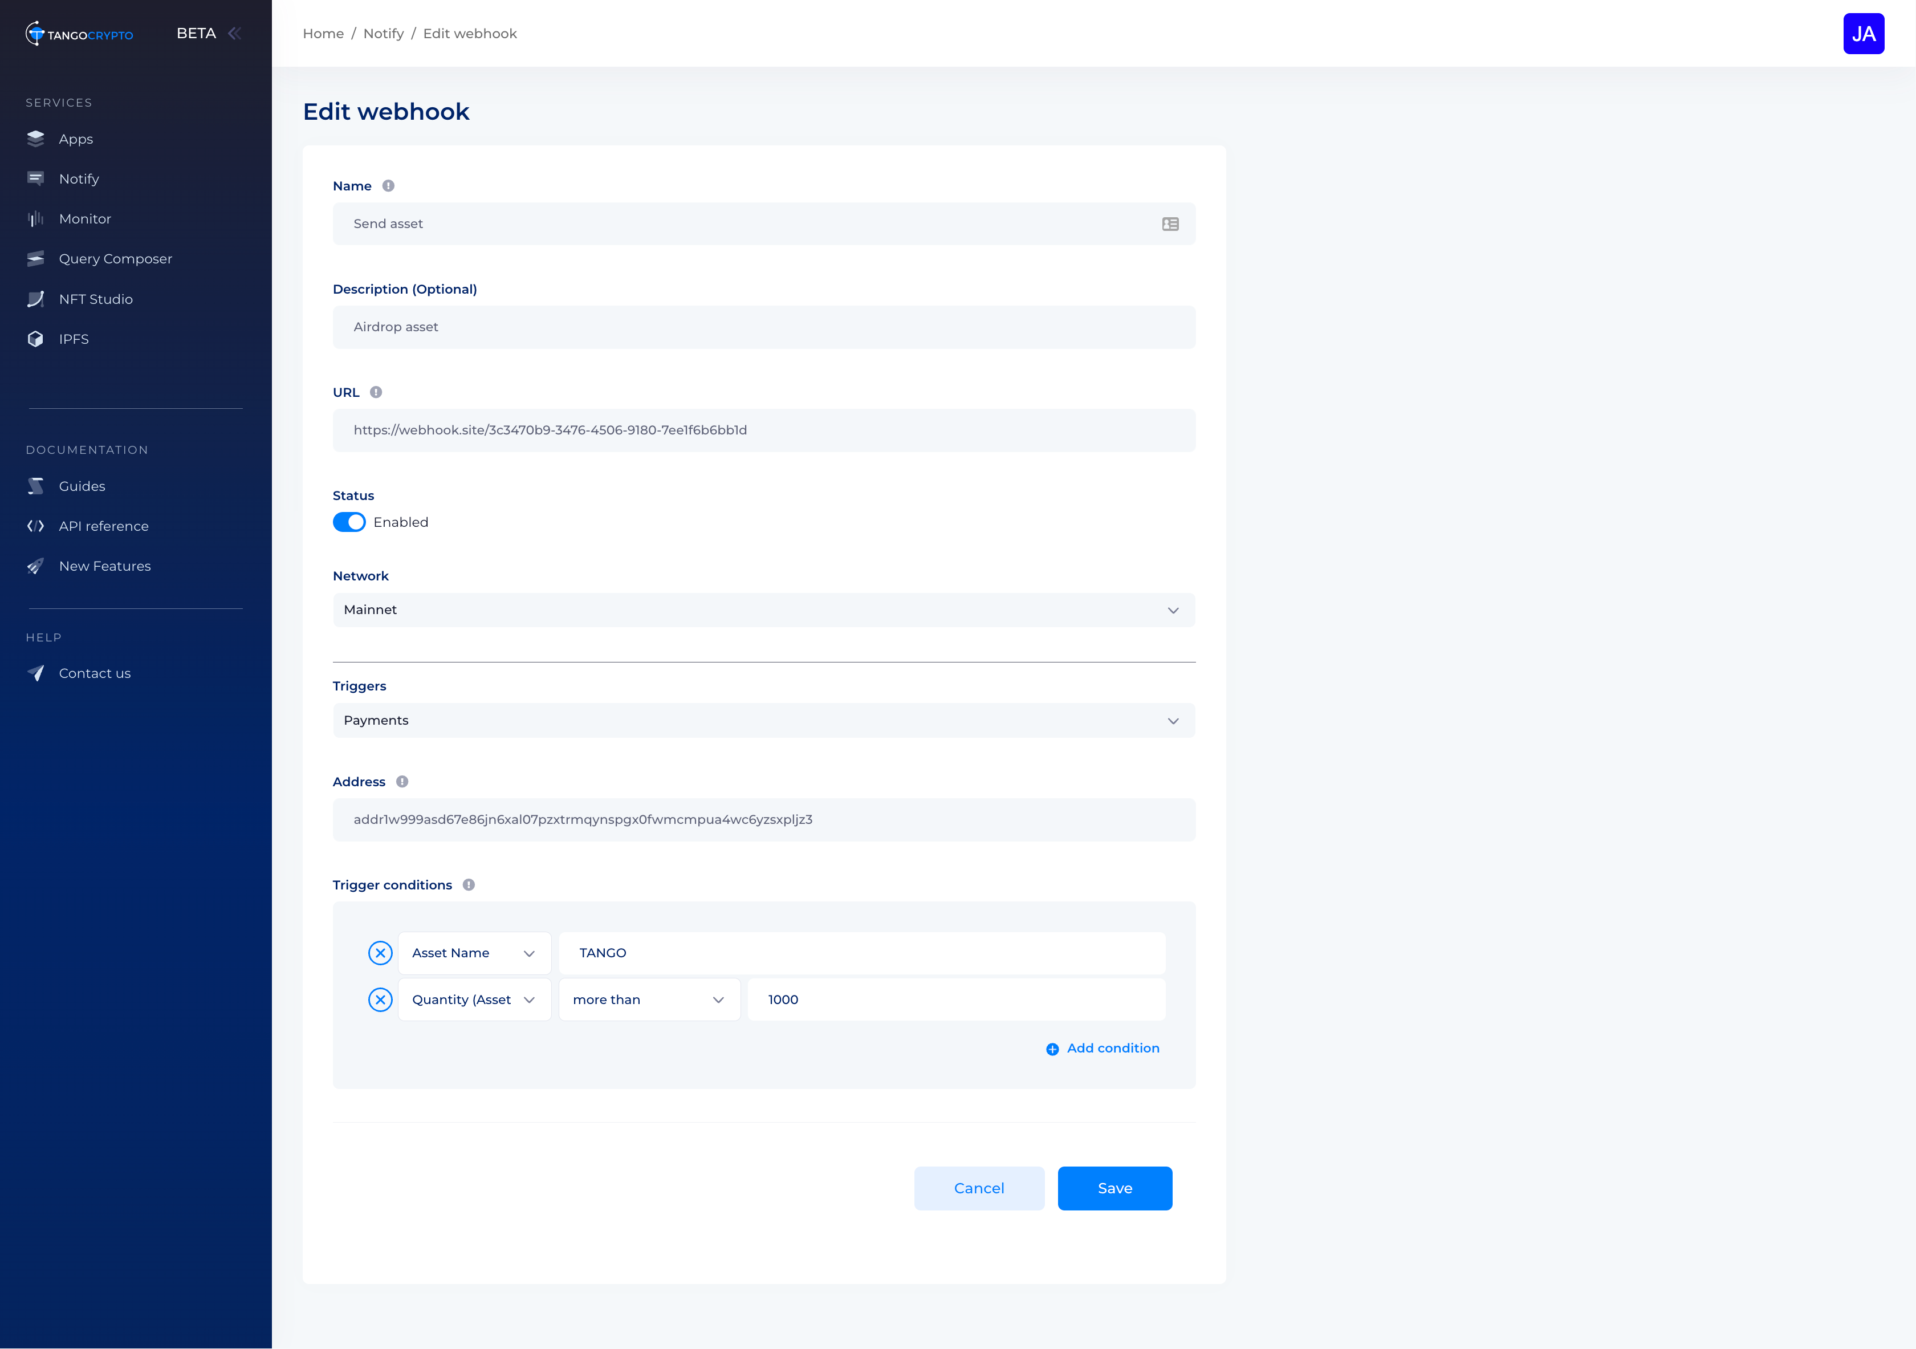
Task: Click the webhook URL input field
Action: (x=763, y=430)
